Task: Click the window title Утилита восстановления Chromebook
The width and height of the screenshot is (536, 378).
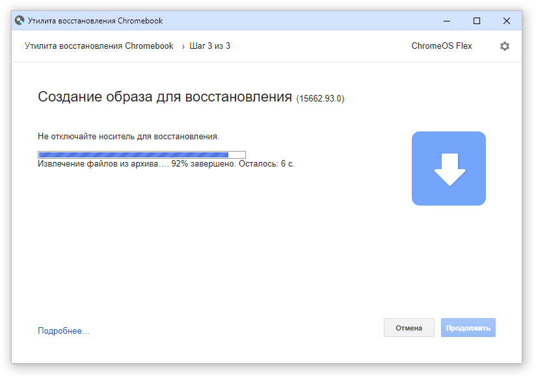Action: pyautogui.click(x=95, y=21)
